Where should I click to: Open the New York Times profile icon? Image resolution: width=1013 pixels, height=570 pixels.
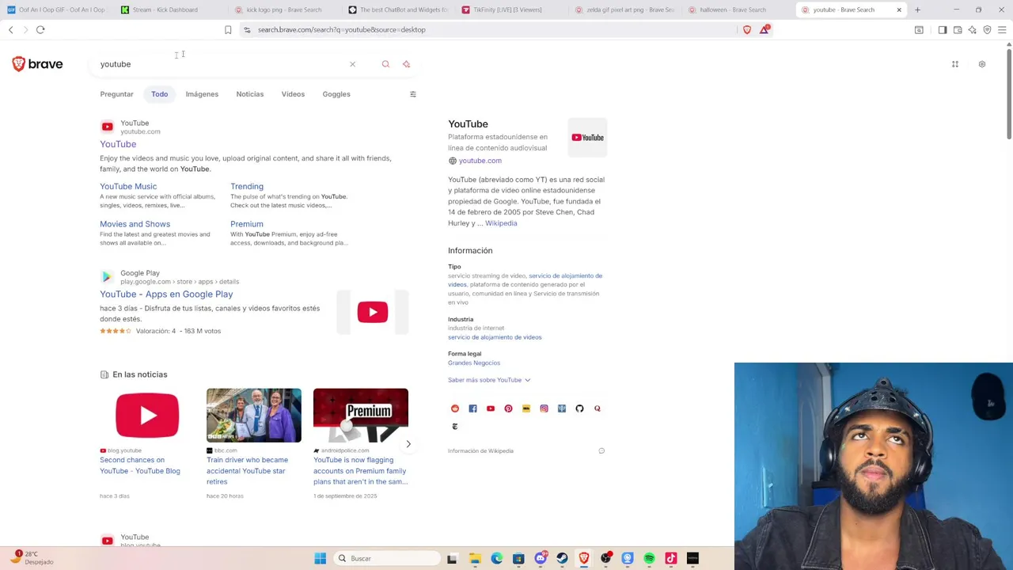point(455,427)
